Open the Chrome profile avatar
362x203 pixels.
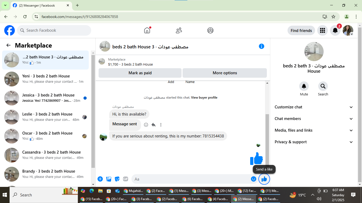click(346, 17)
